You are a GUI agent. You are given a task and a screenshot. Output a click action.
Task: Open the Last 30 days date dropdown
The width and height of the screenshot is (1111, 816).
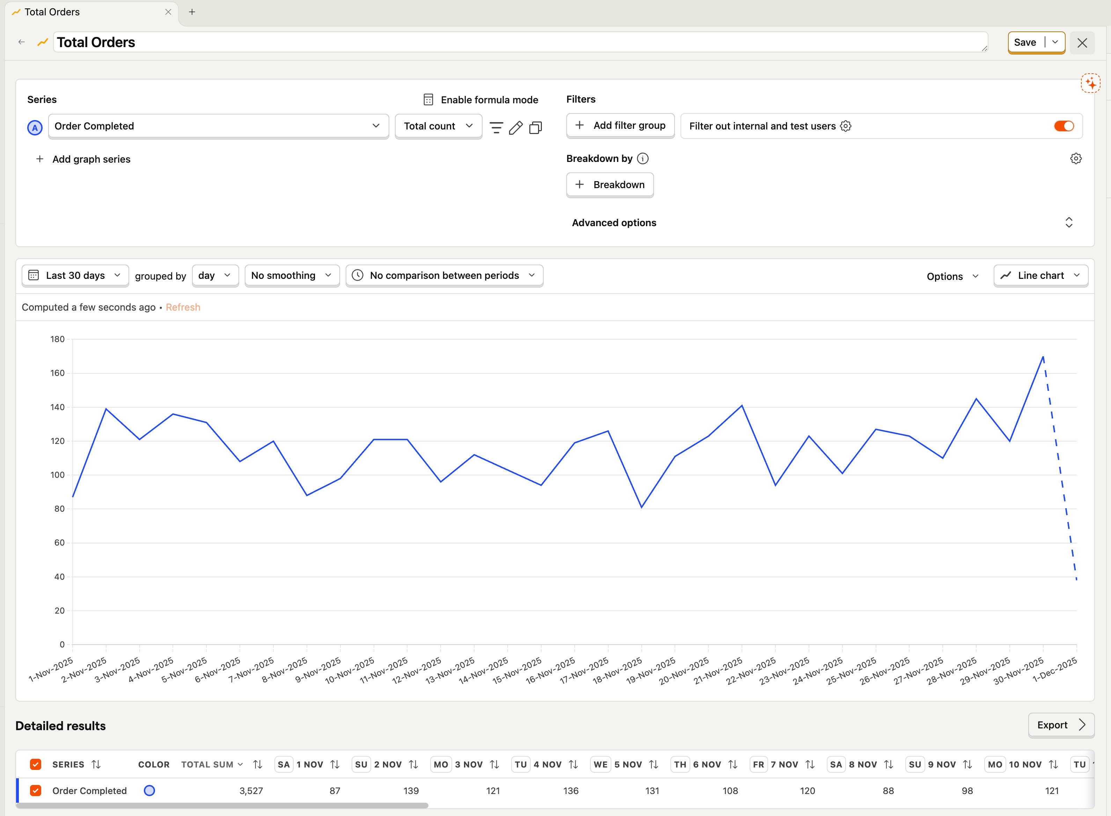tap(75, 276)
